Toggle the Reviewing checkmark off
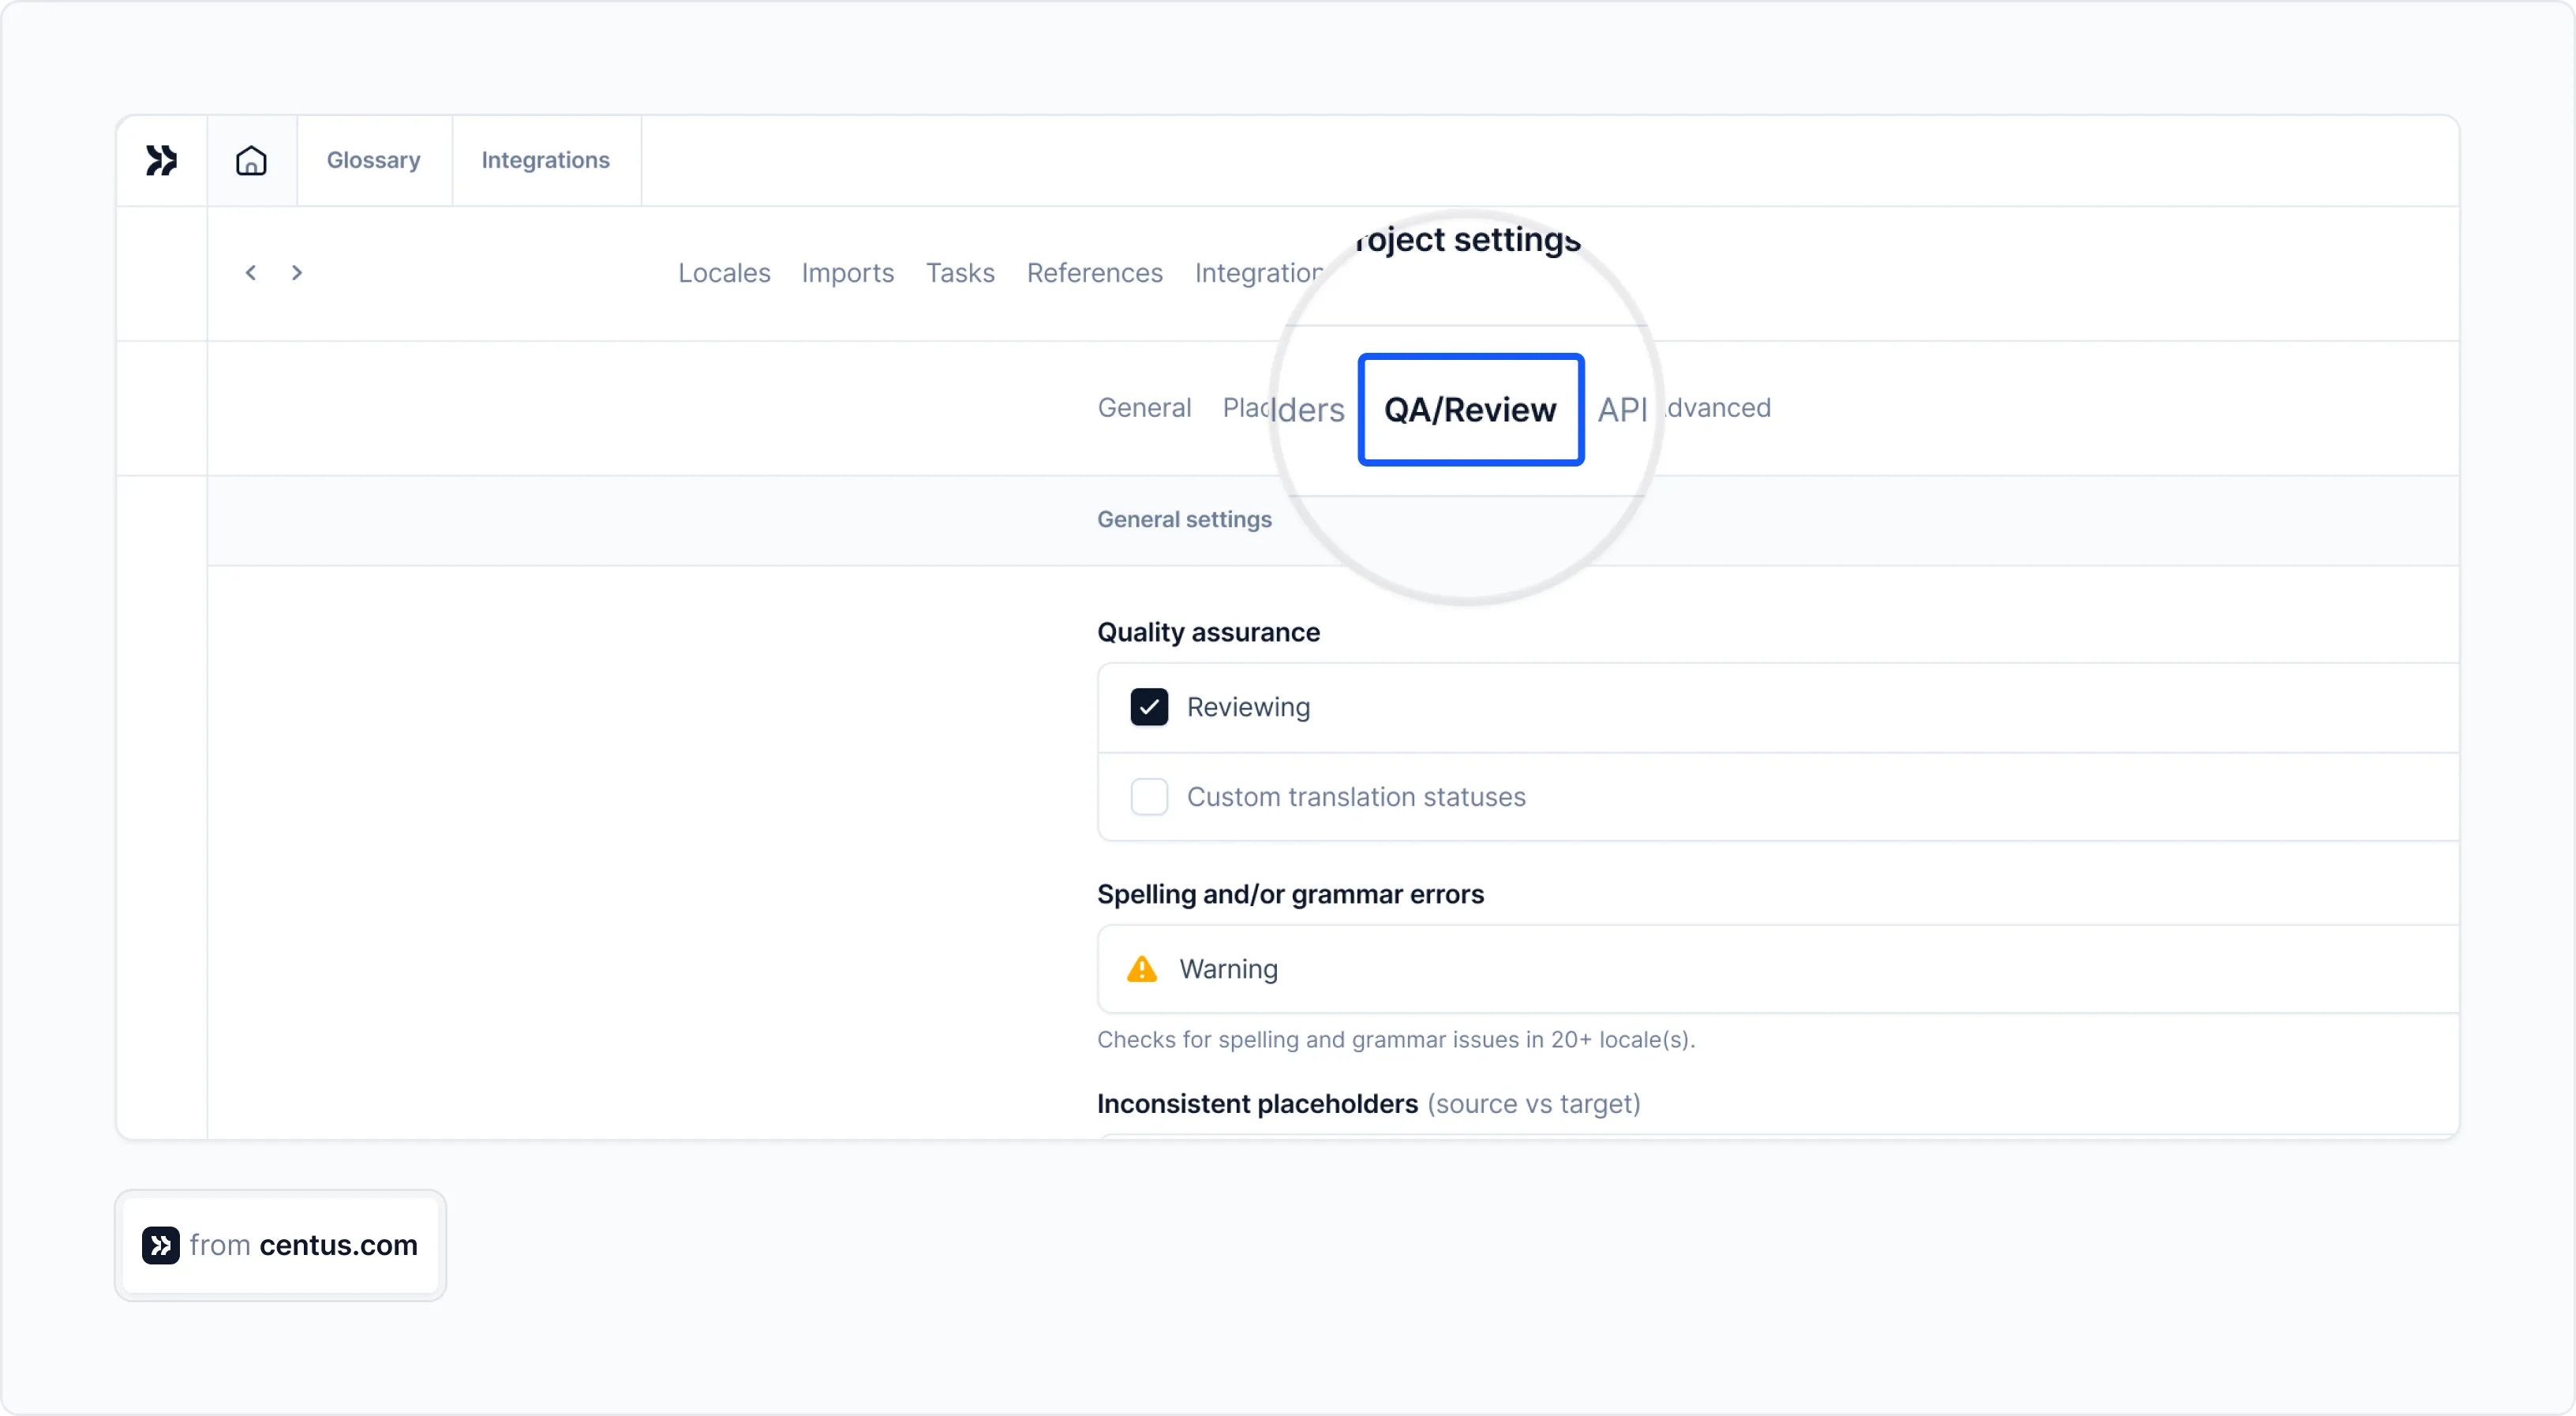This screenshot has height=1416, width=2576. 1148,707
